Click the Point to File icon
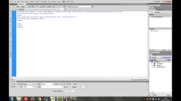 click(65, 87)
